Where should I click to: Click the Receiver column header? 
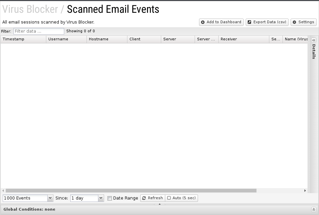(244, 39)
